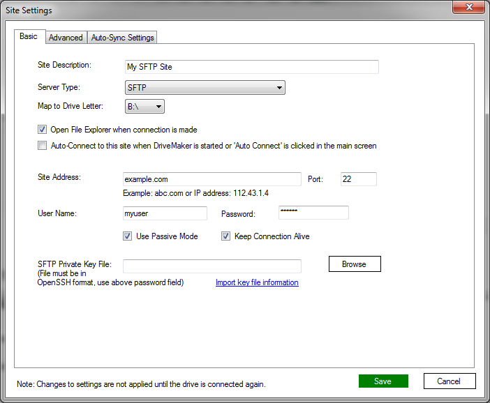Close the Site Settings window
This screenshot has width=490, height=403.
(468, 8)
